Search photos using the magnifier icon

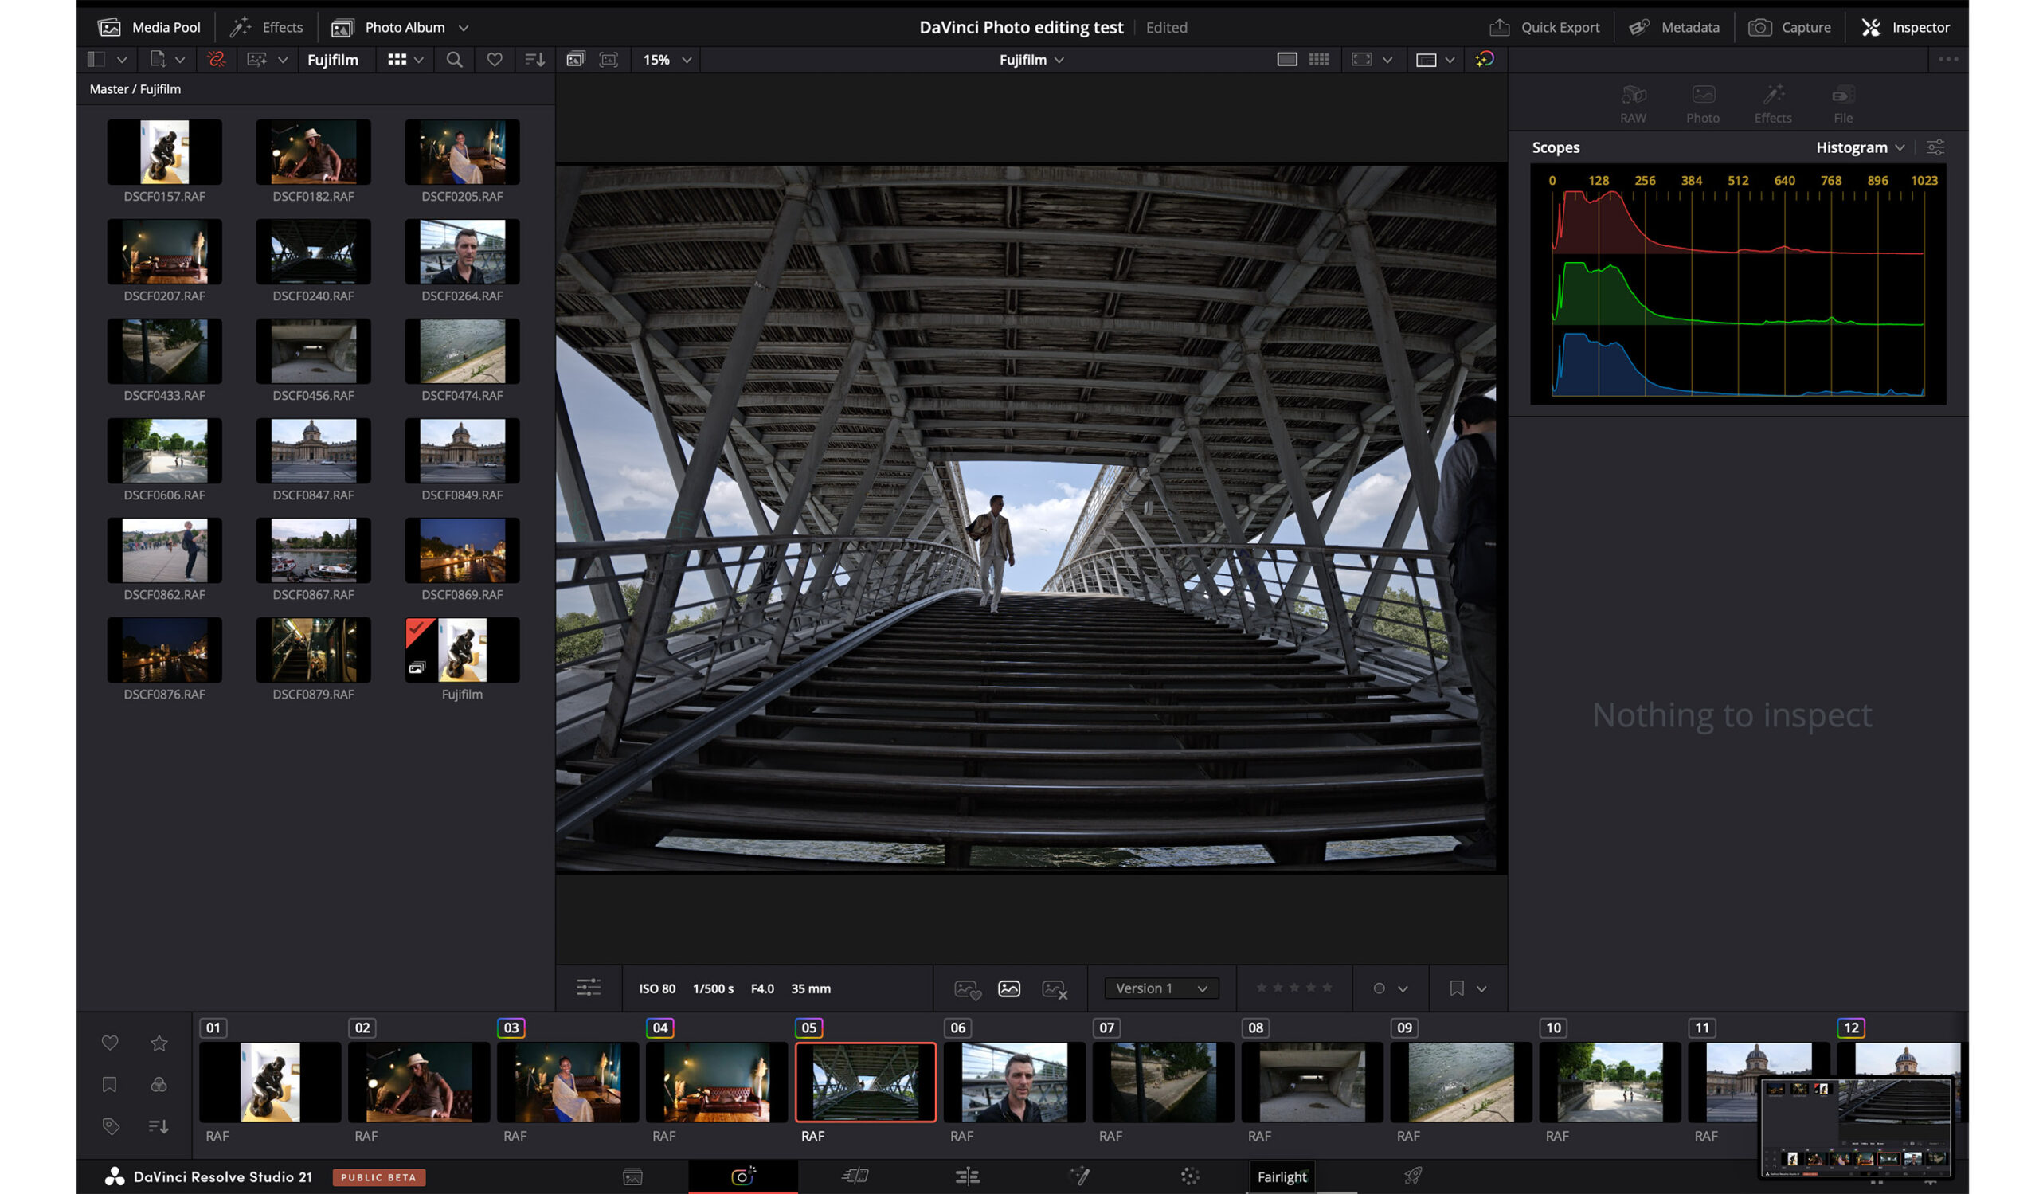tap(454, 59)
